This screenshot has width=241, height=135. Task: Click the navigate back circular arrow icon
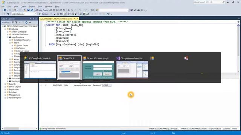(x=5, y=10)
